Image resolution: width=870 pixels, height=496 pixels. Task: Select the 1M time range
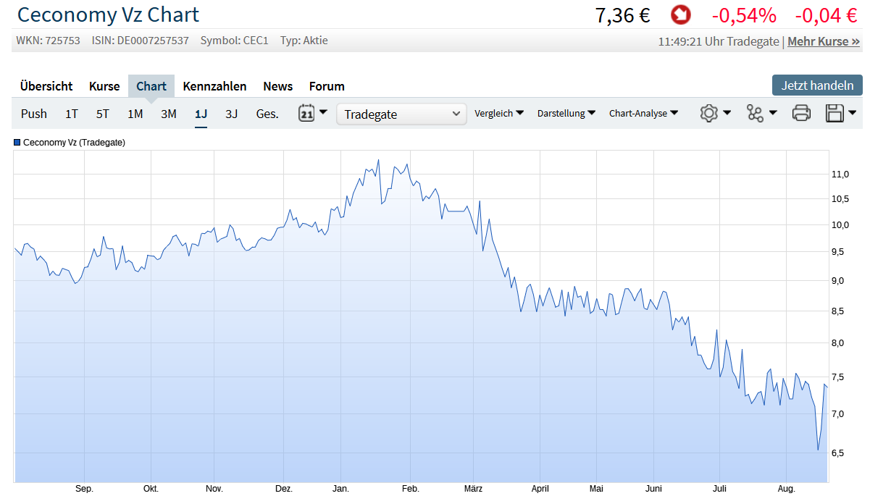pos(135,114)
